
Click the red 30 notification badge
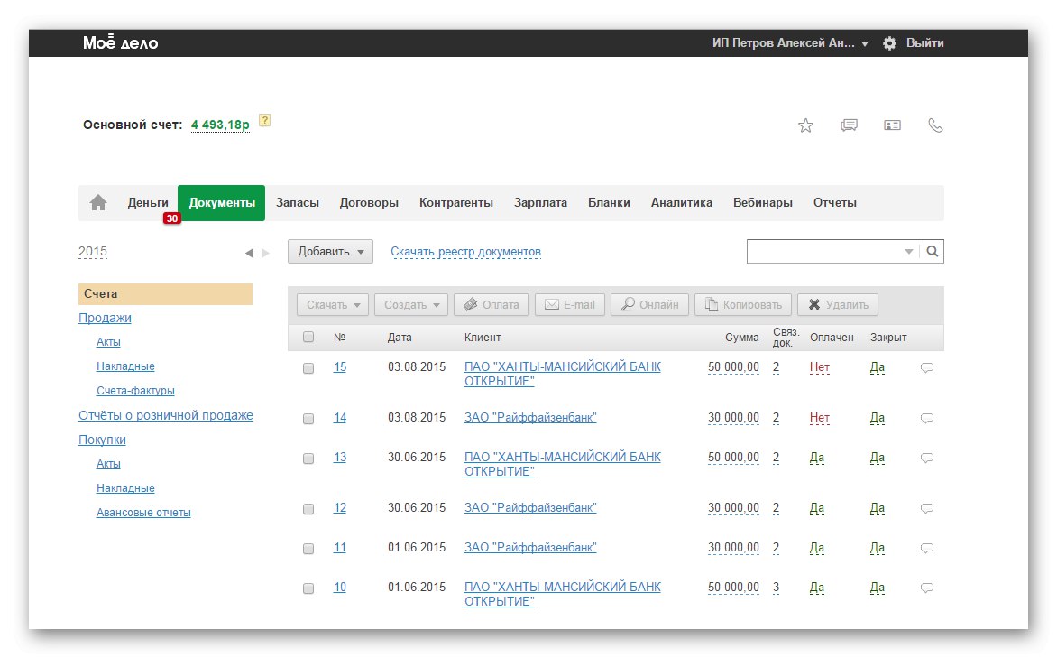pos(172,218)
